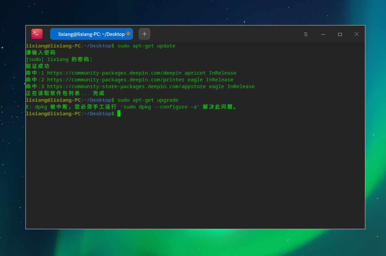Click the 'sudo apt-get upgrade' command text
The image size is (386, 256).
pos(148,100)
